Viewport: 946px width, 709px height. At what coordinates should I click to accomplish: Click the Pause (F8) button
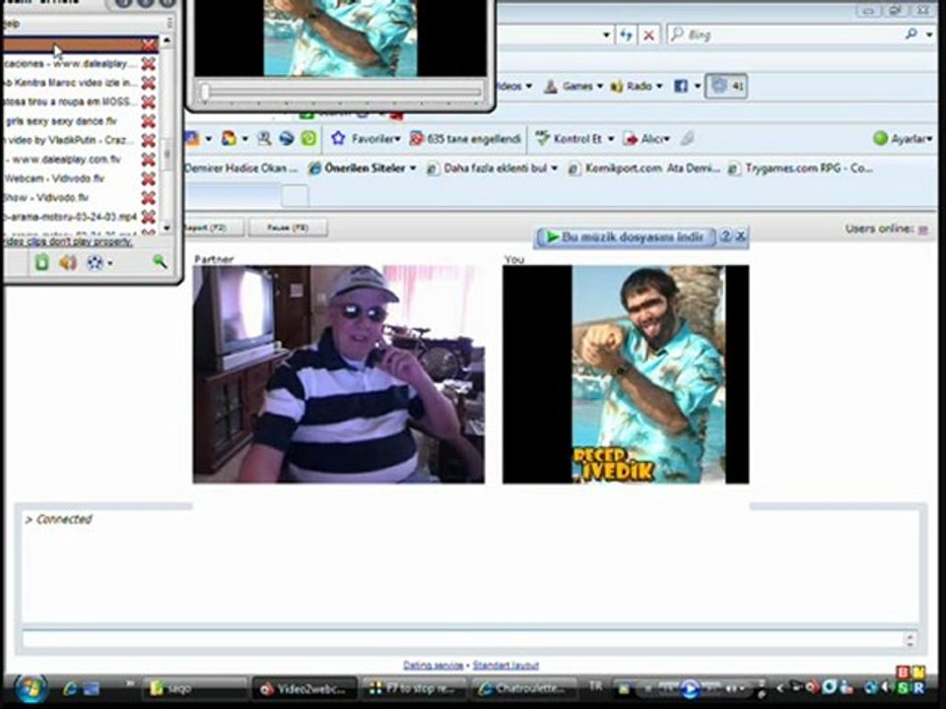(288, 227)
